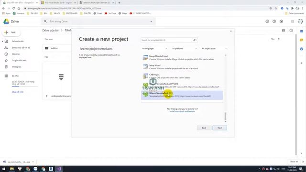This screenshot has height=172, width=306.
Task: Open the All platforms dropdown
Action: (x=184, y=49)
